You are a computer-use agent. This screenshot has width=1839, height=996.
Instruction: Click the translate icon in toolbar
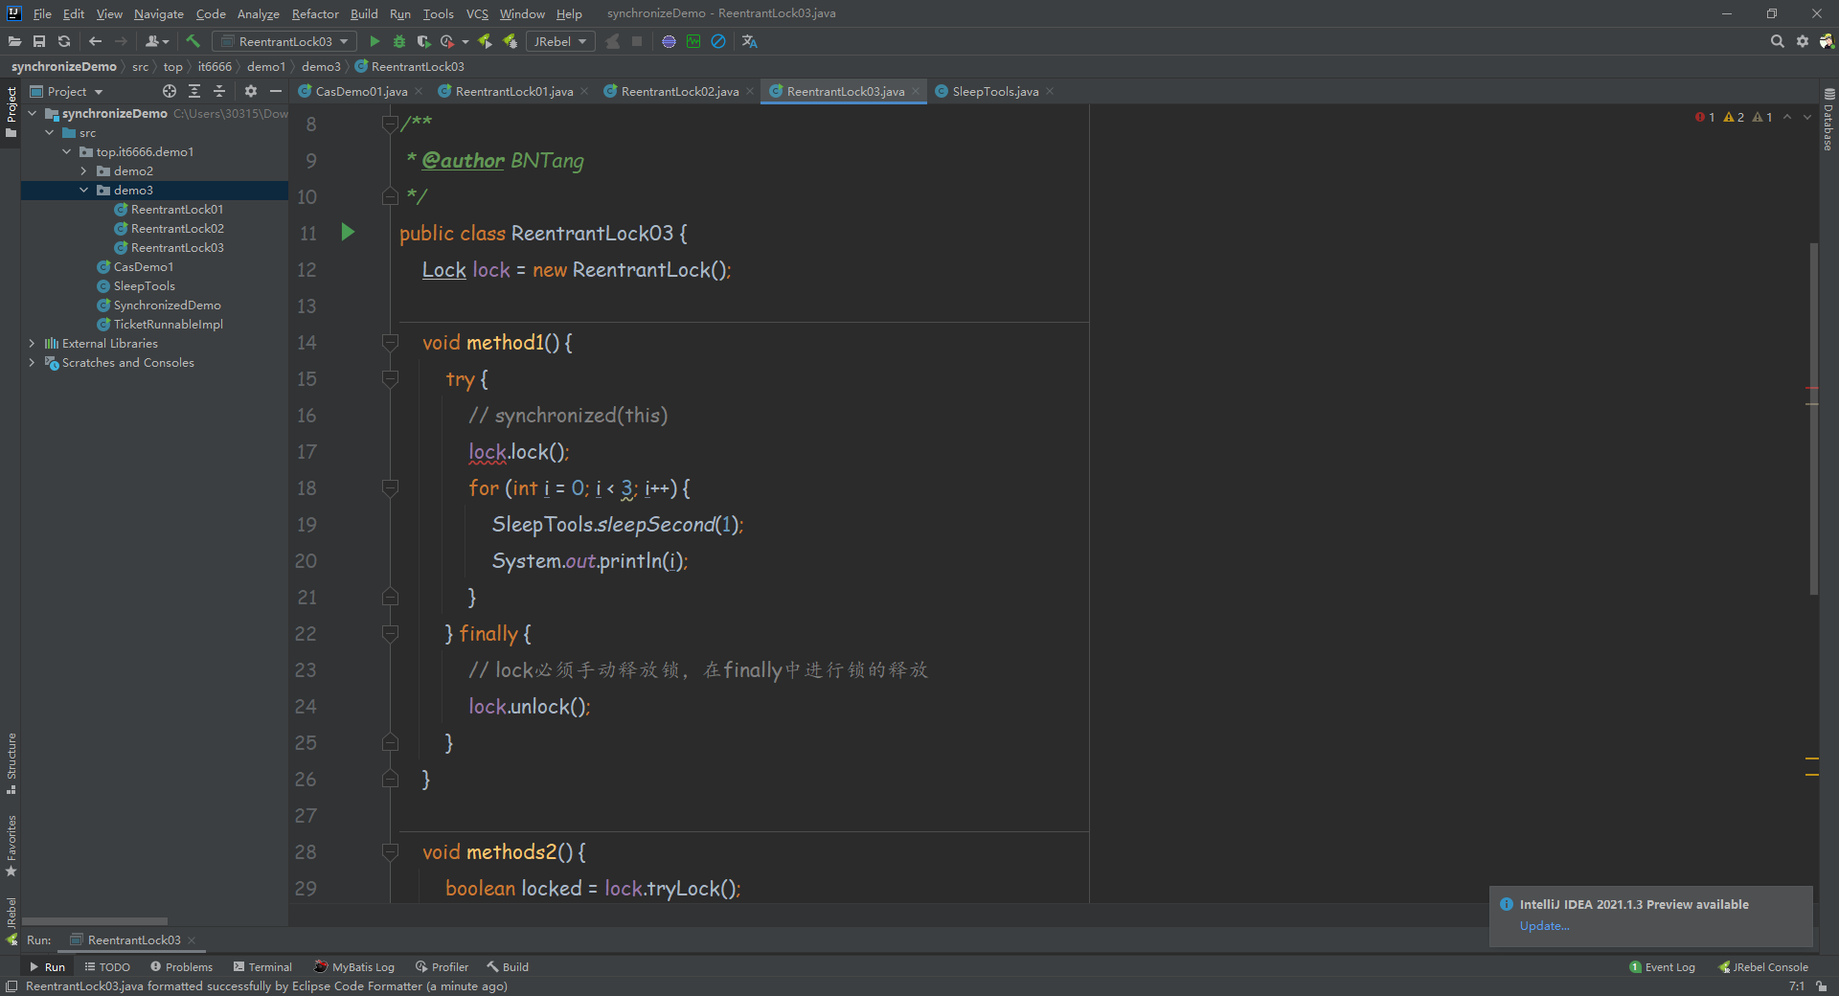pyautogui.click(x=749, y=41)
